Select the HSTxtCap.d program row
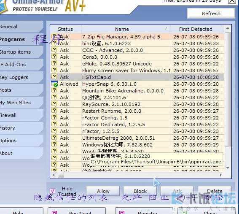Screen dimensions: 239x214 click(x=137, y=77)
